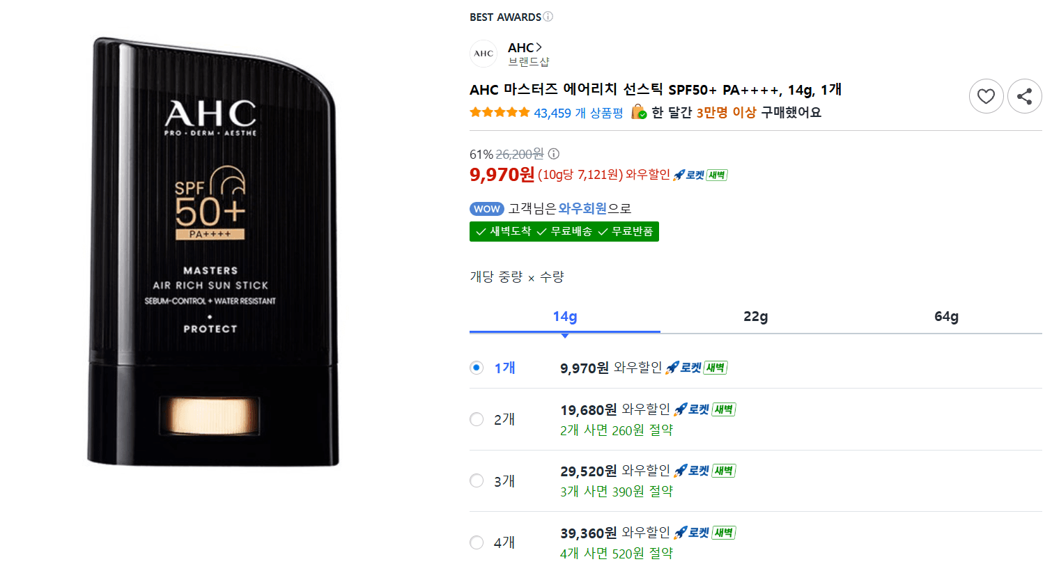The height and width of the screenshot is (587, 1052).
Task: Click the green free delivery benefits banner
Action: point(564,231)
